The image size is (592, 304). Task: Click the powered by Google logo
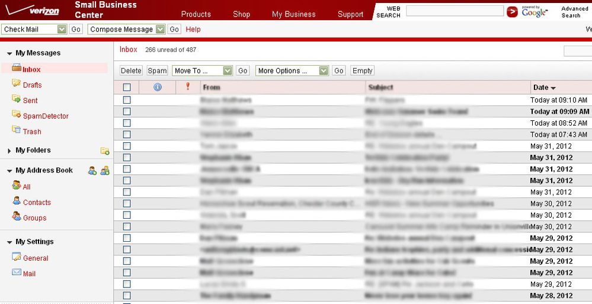point(535,12)
